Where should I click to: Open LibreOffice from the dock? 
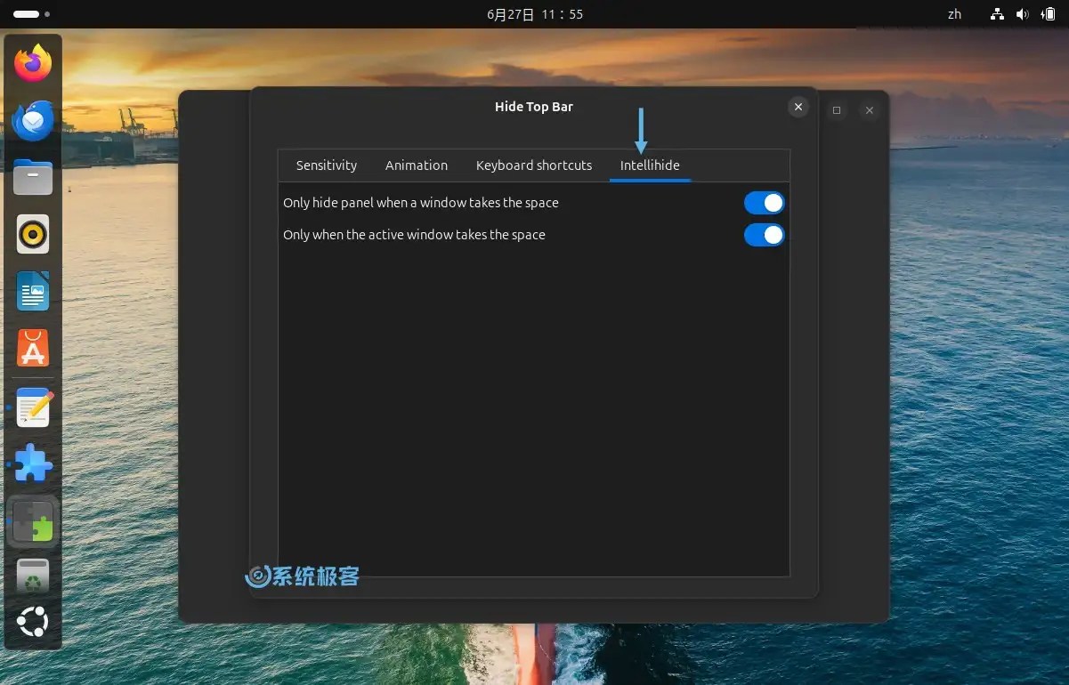point(33,291)
